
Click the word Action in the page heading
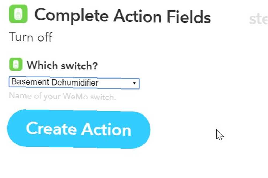(x=137, y=16)
